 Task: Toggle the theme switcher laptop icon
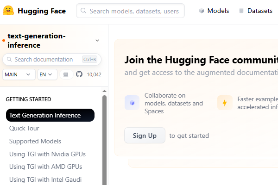pos(66,74)
